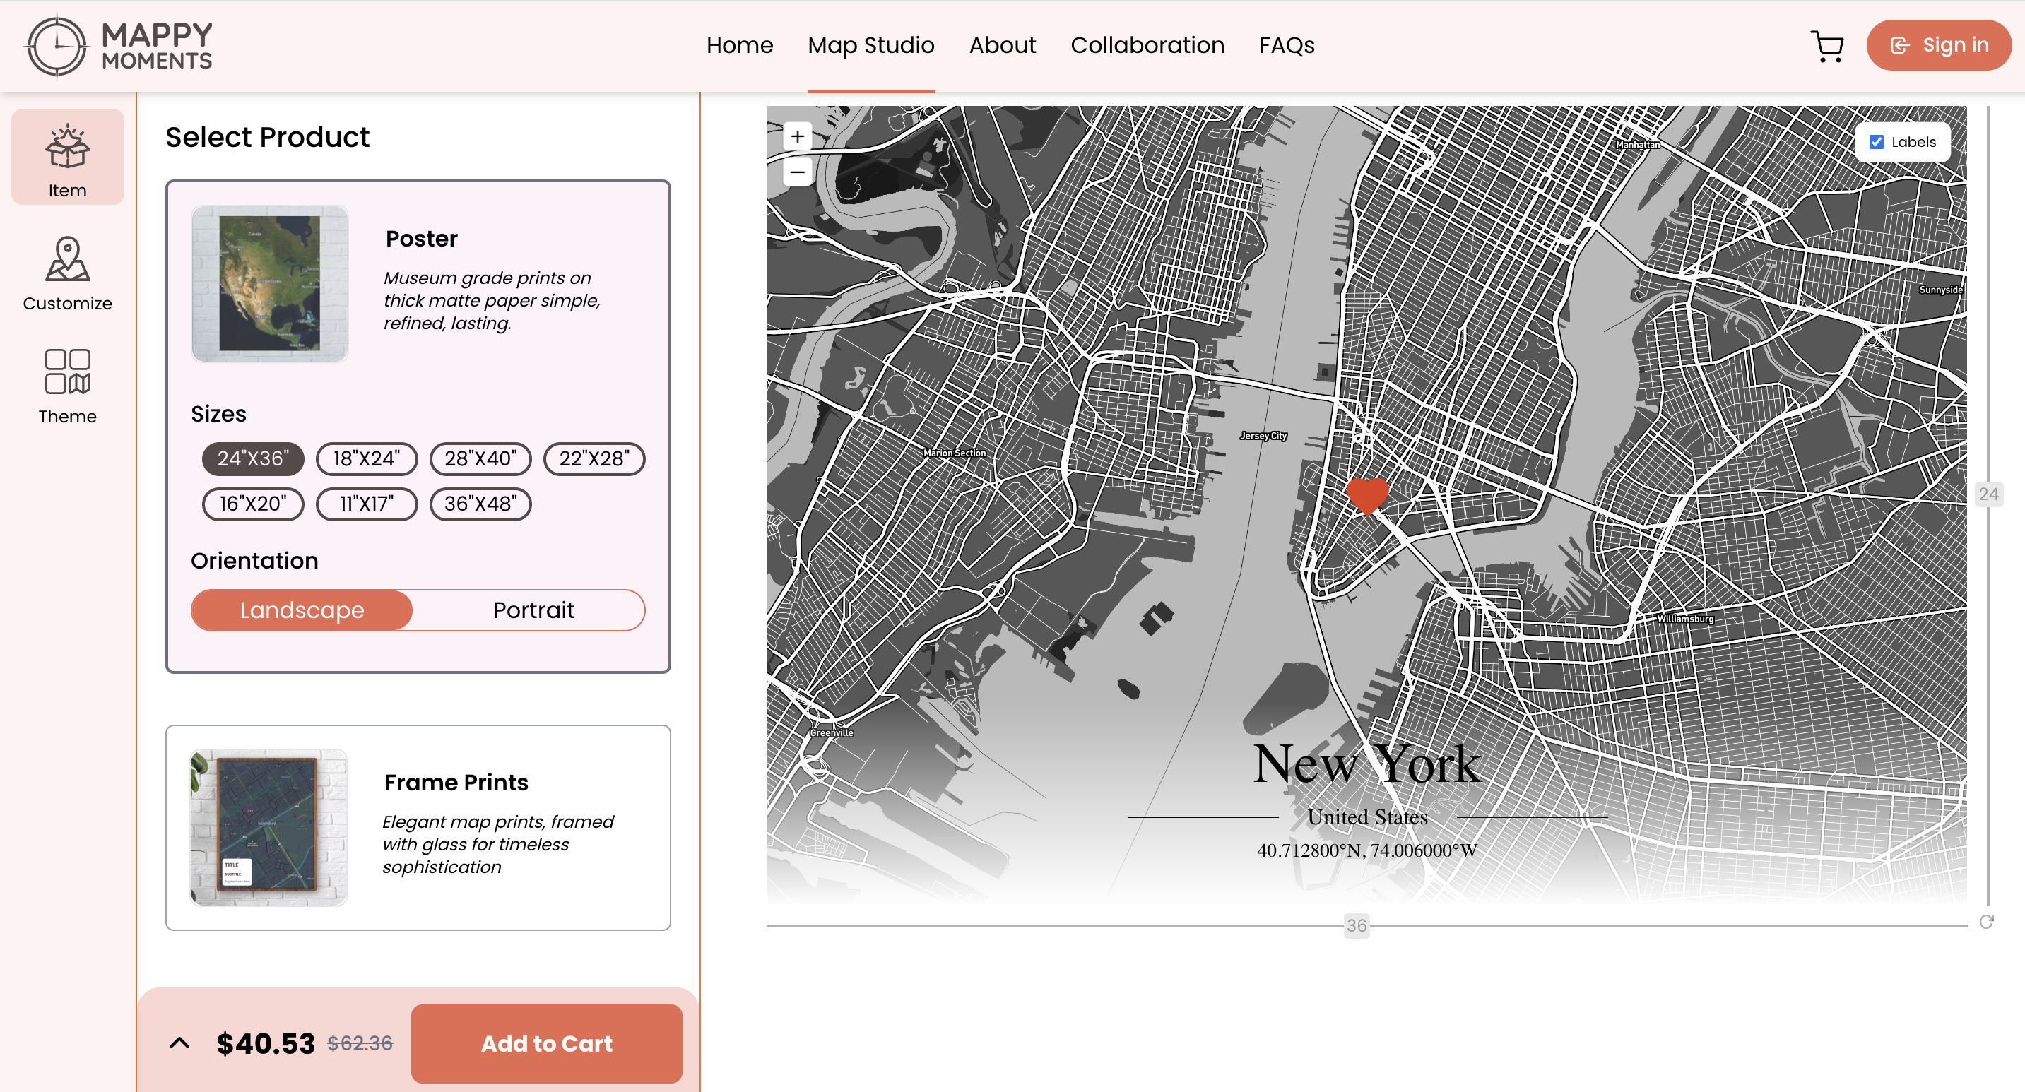Click the discounted price $40.53

point(266,1044)
